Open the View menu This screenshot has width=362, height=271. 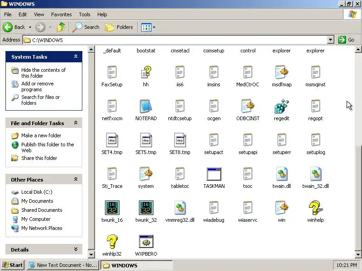[39, 14]
